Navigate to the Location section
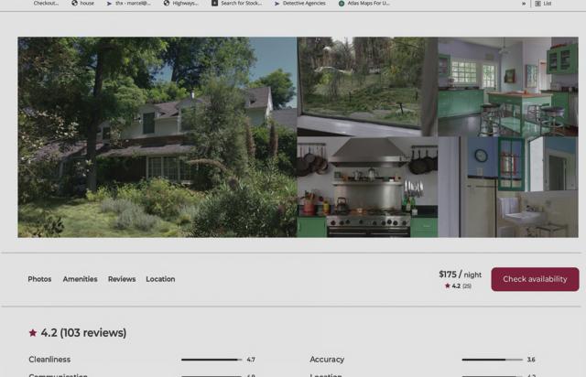This screenshot has width=586, height=377. pos(160,279)
